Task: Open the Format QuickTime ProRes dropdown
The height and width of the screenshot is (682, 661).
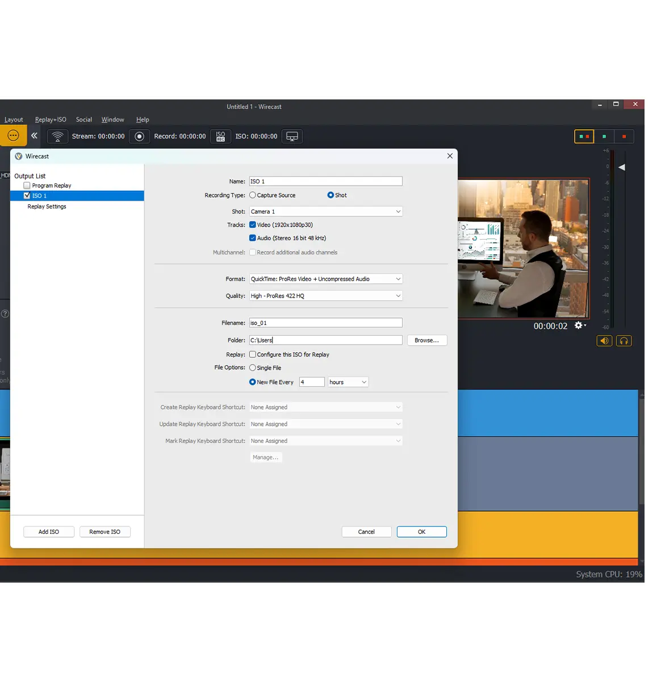Action: (x=326, y=279)
